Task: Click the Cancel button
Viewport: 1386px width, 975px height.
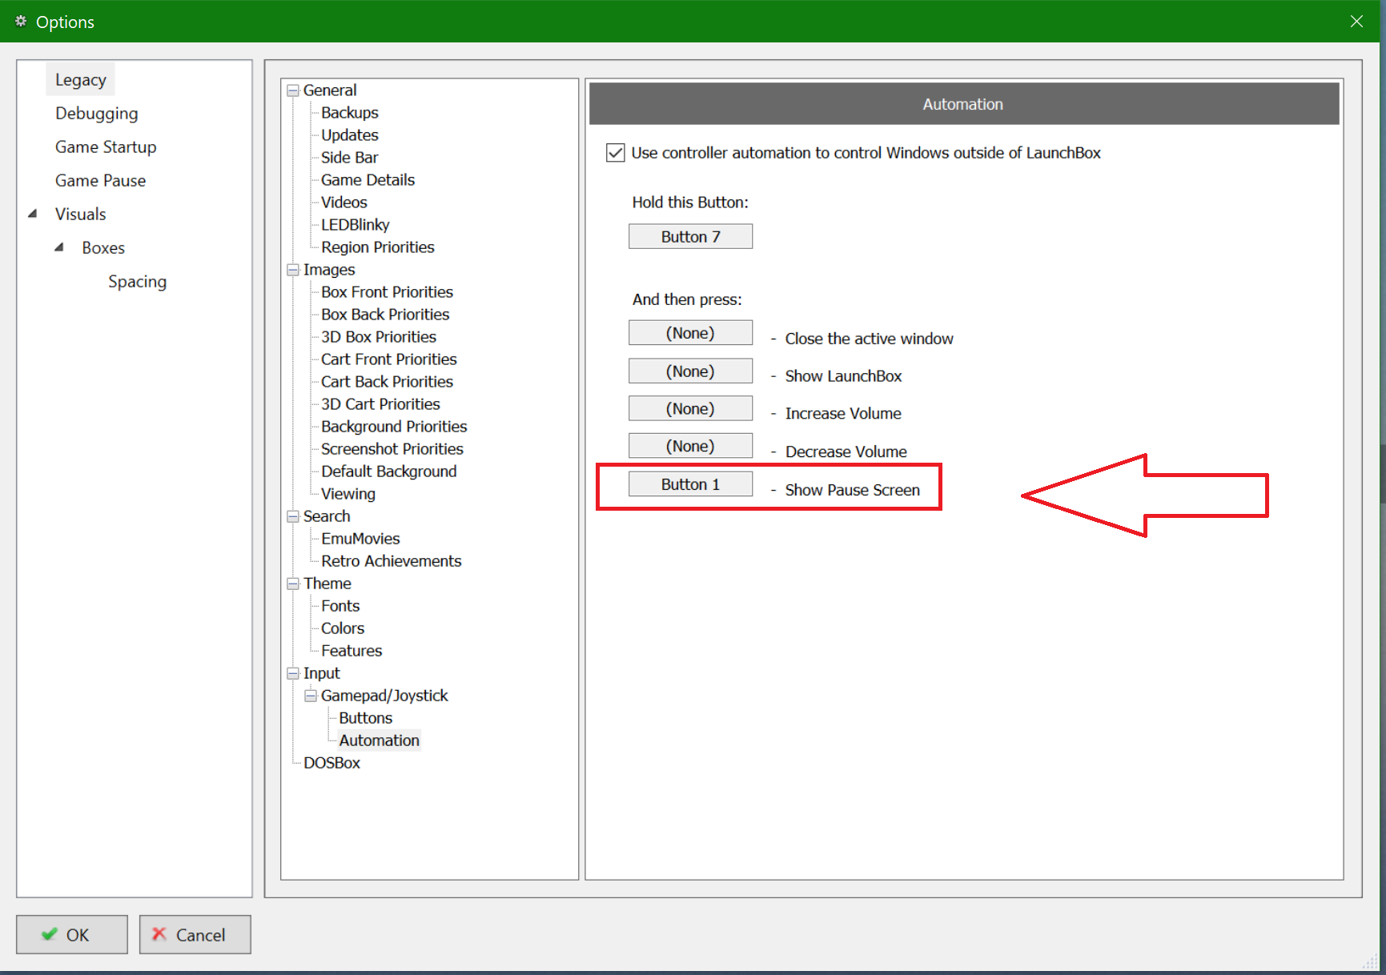Action: pyautogui.click(x=195, y=934)
